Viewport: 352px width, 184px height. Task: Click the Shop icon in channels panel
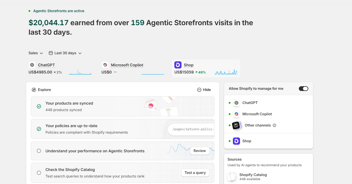pos(236,141)
